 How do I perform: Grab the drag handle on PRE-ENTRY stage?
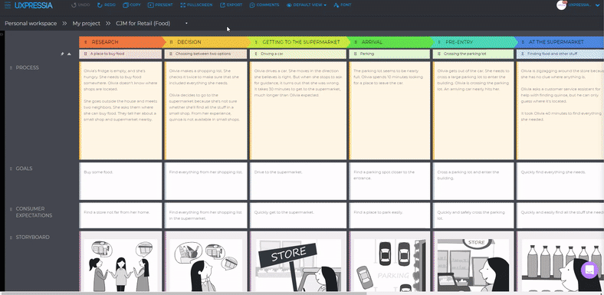point(439,42)
